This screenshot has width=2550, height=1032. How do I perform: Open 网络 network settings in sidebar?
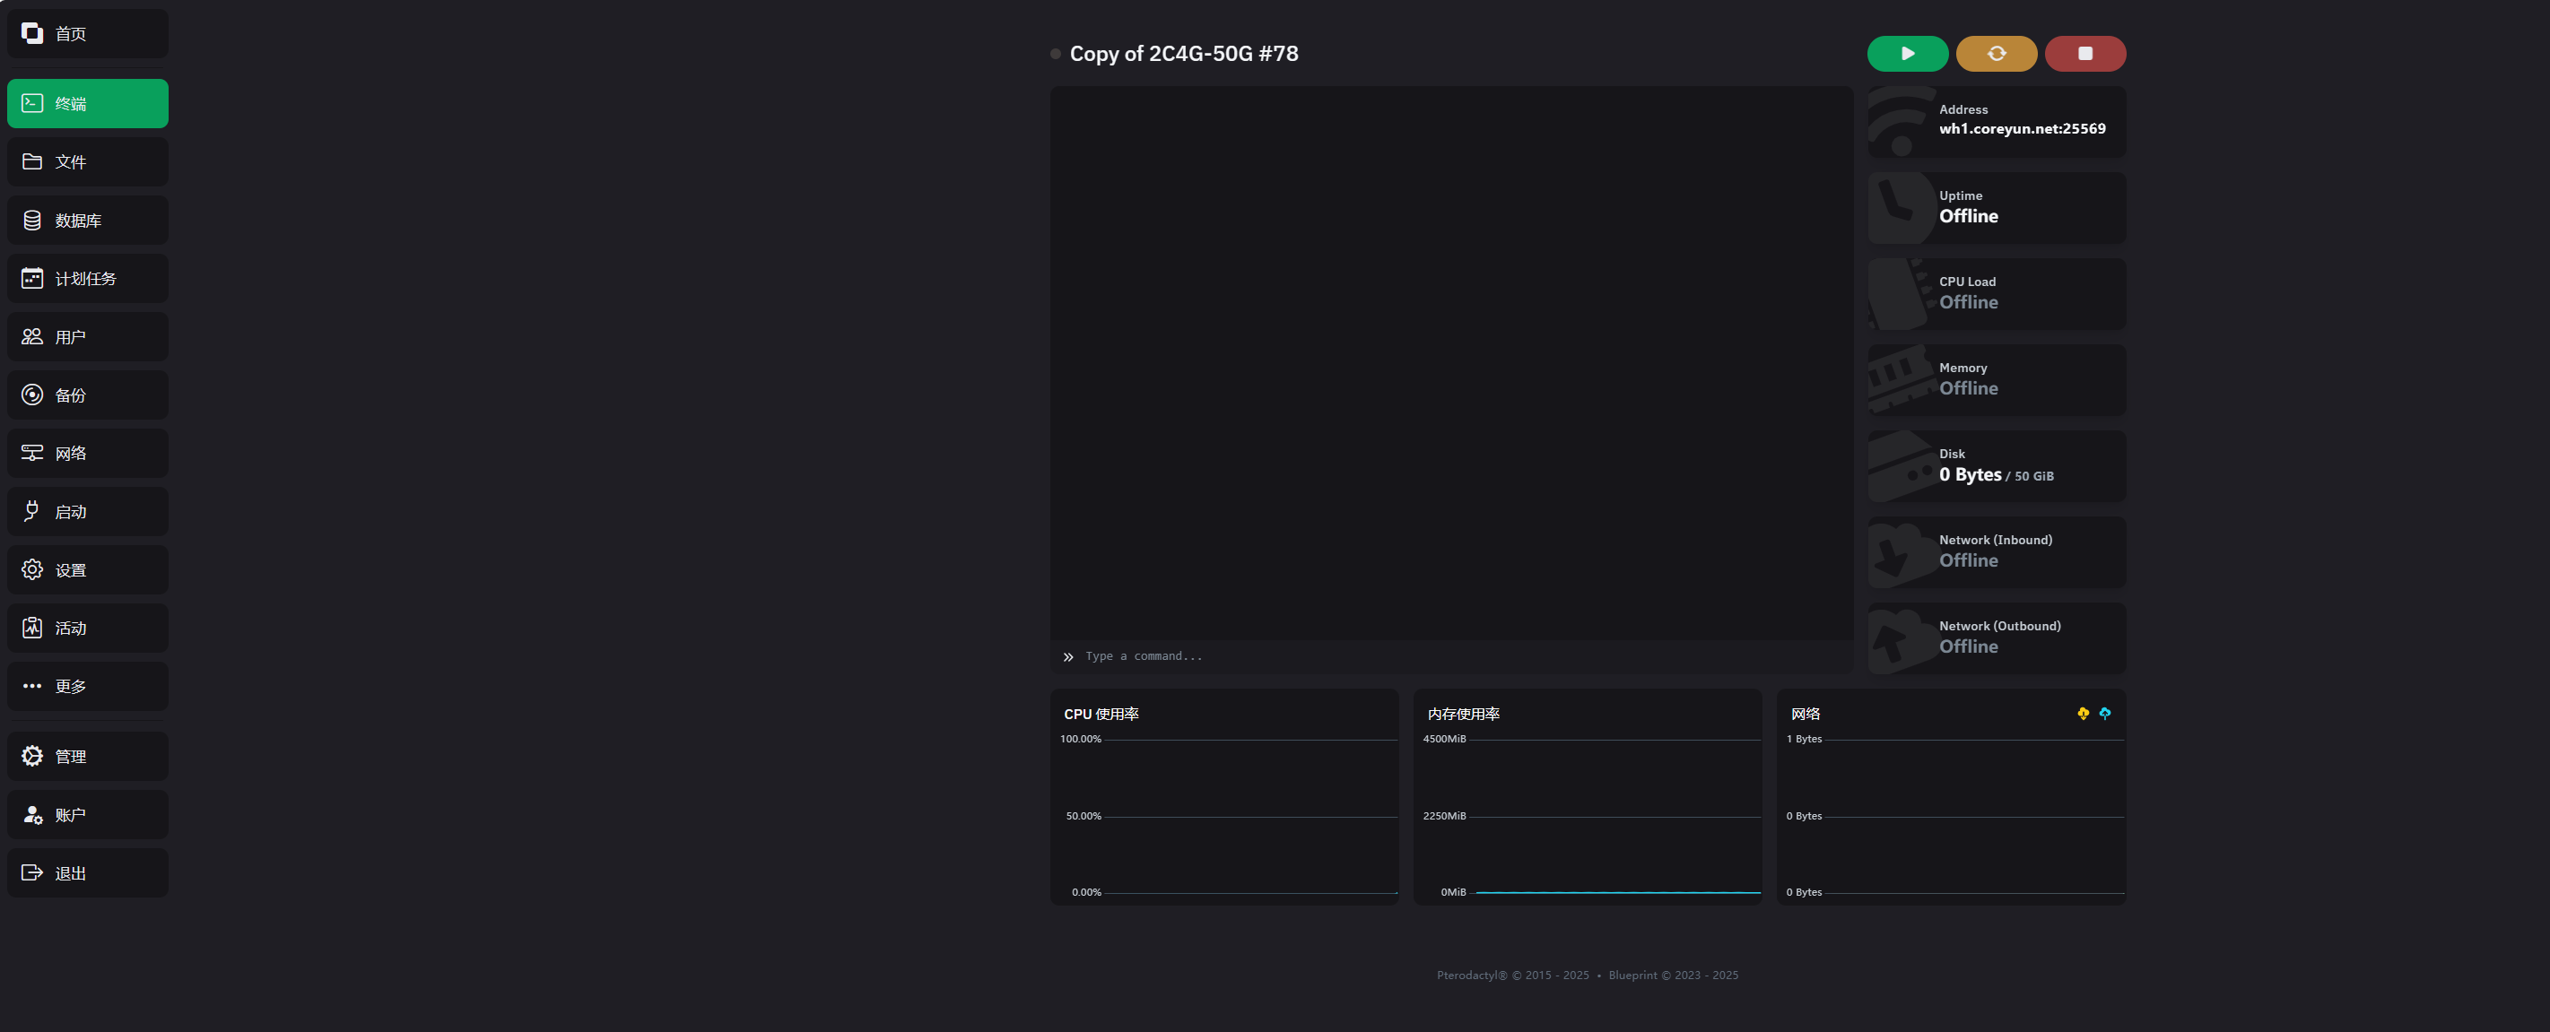[x=87, y=453]
